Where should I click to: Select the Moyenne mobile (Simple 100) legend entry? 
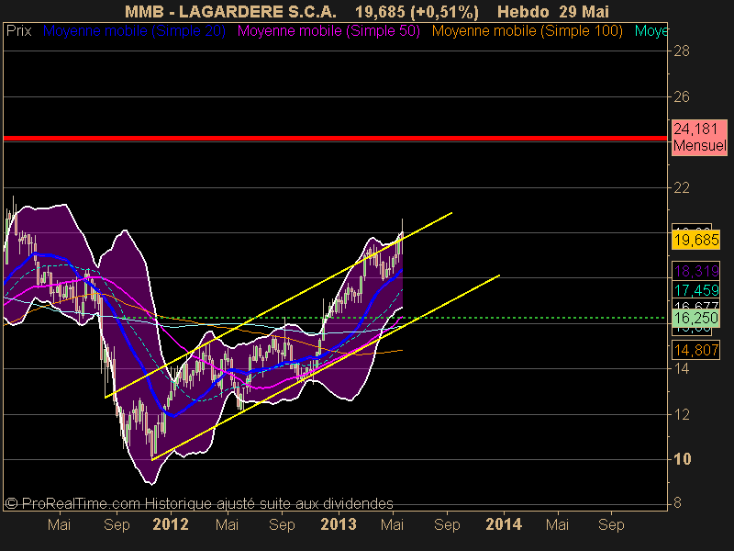tap(528, 31)
